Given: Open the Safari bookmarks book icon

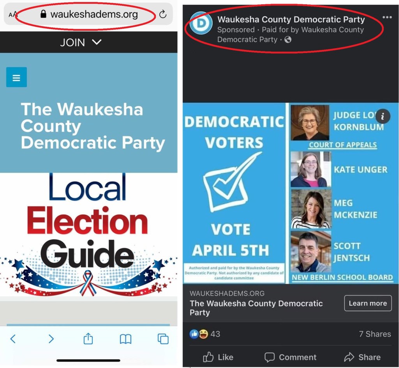Looking at the screenshot, I should [126, 339].
